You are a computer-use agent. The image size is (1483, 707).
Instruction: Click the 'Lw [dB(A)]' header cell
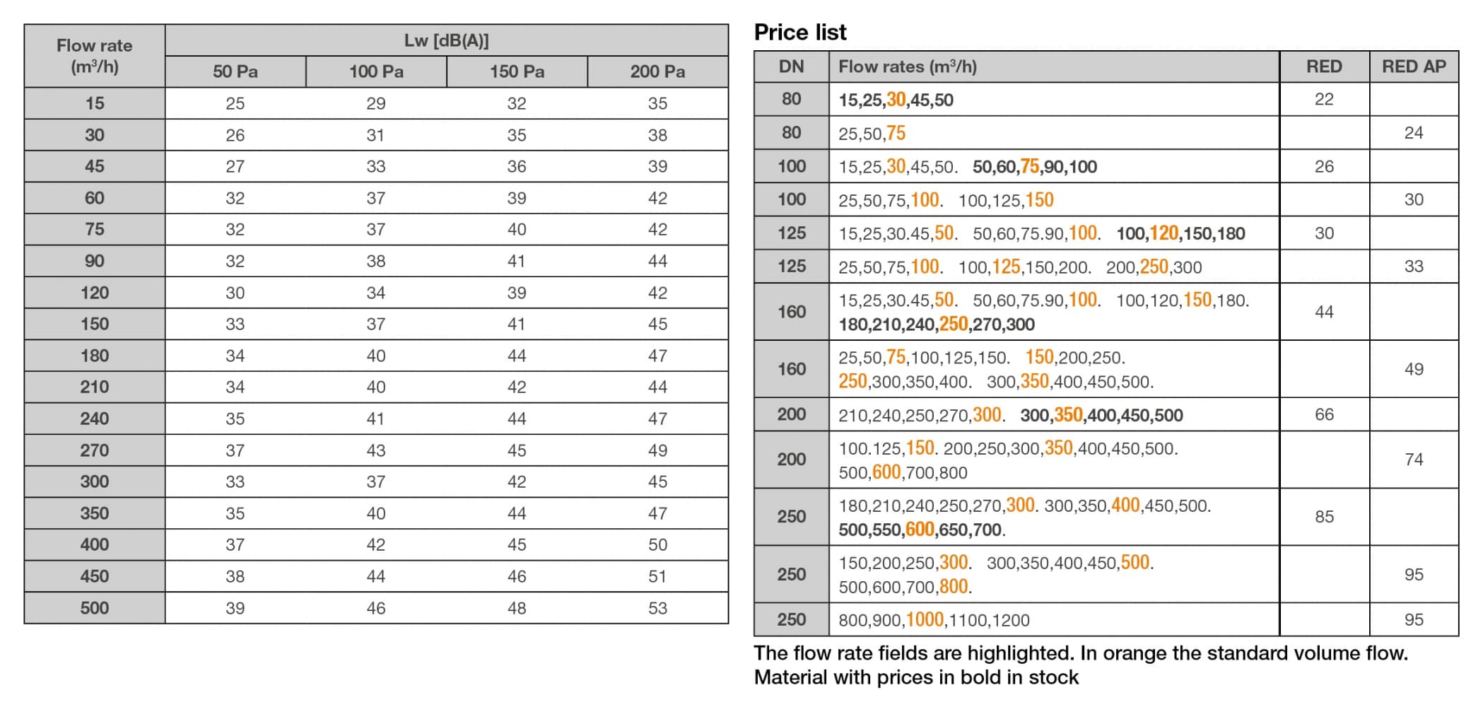pos(446,40)
